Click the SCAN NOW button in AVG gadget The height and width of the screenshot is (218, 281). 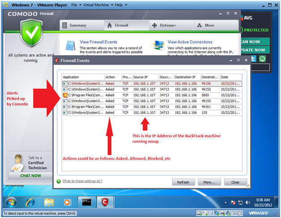(255, 42)
